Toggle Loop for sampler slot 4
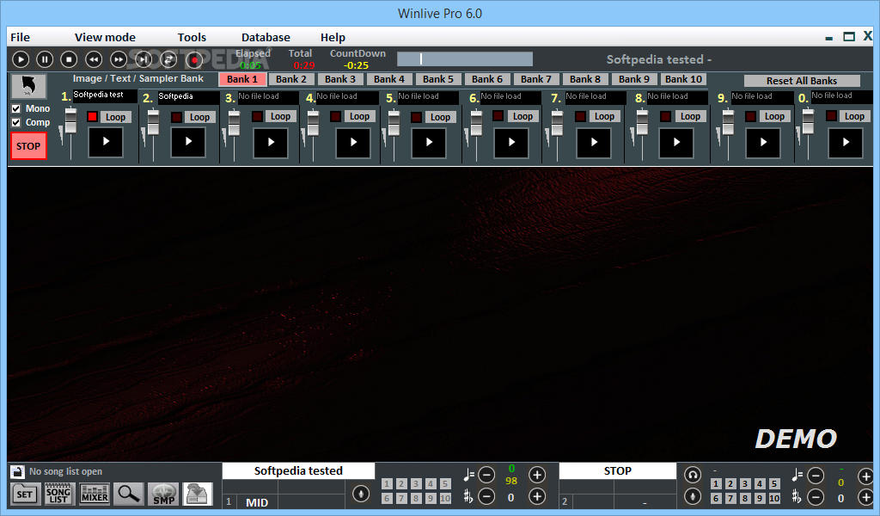Viewport: 880px width, 516px height. [x=359, y=117]
